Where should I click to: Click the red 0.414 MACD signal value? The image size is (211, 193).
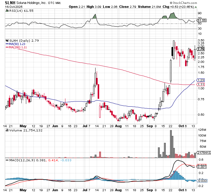53,160
